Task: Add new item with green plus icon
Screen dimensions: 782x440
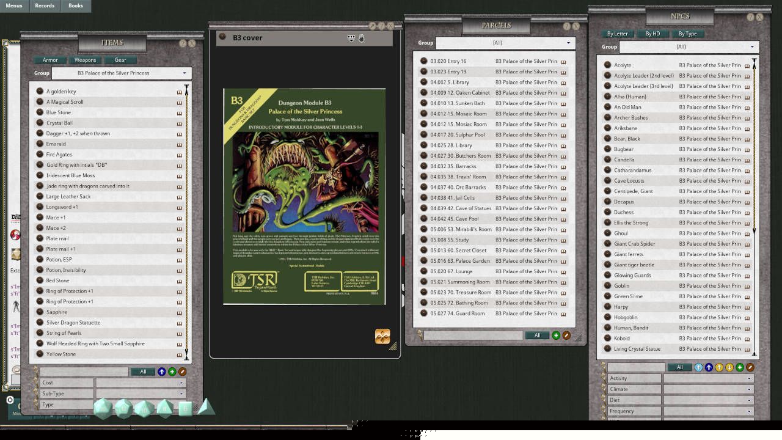Action: [172, 372]
